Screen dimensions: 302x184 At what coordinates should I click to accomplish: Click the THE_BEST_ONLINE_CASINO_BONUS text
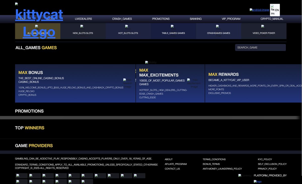[41, 78]
